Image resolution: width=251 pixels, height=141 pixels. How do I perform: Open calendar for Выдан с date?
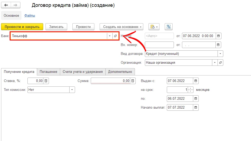coord(196,81)
